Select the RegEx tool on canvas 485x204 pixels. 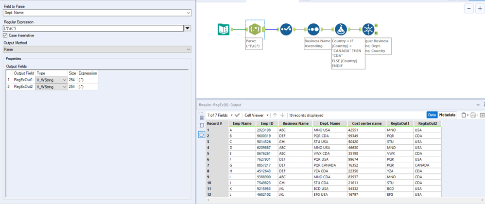[255, 29]
